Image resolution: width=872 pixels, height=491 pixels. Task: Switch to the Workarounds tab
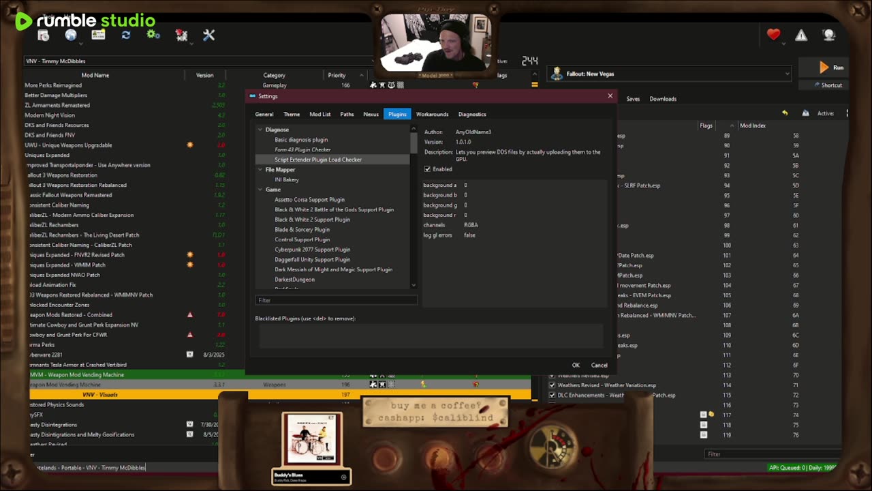click(x=432, y=115)
